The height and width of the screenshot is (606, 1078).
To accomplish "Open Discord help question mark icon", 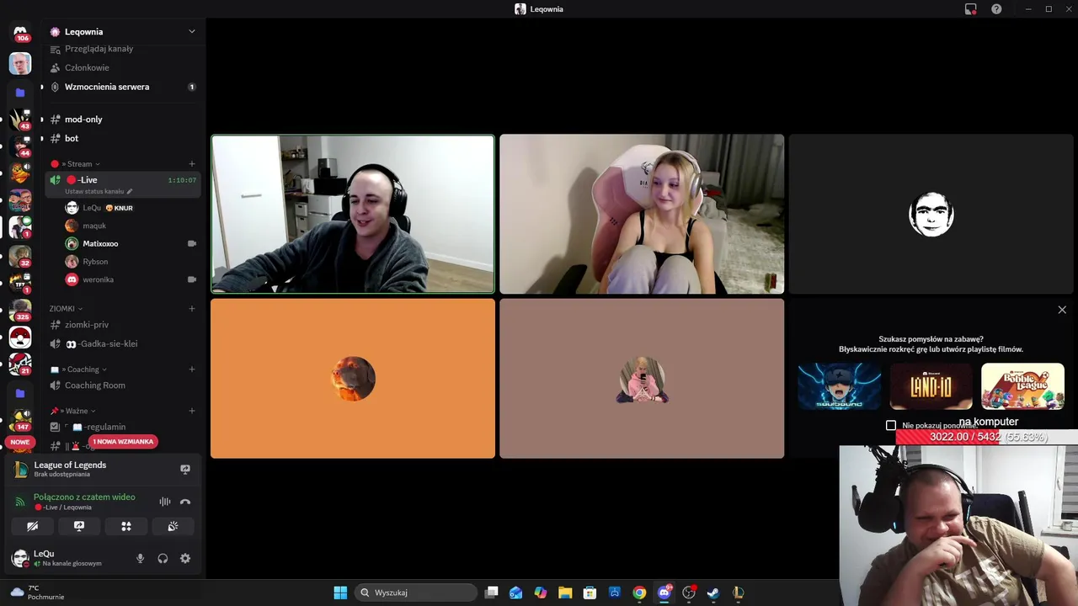I will click(x=996, y=9).
